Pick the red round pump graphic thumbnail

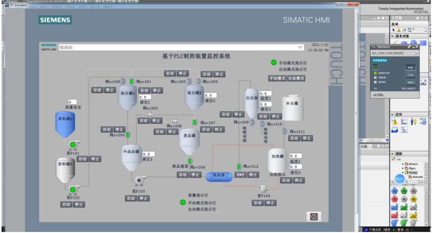pyautogui.click(x=395, y=199)
